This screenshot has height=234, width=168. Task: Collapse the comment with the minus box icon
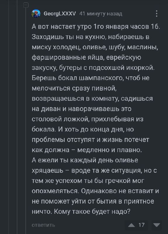click(x=26, y=6)
